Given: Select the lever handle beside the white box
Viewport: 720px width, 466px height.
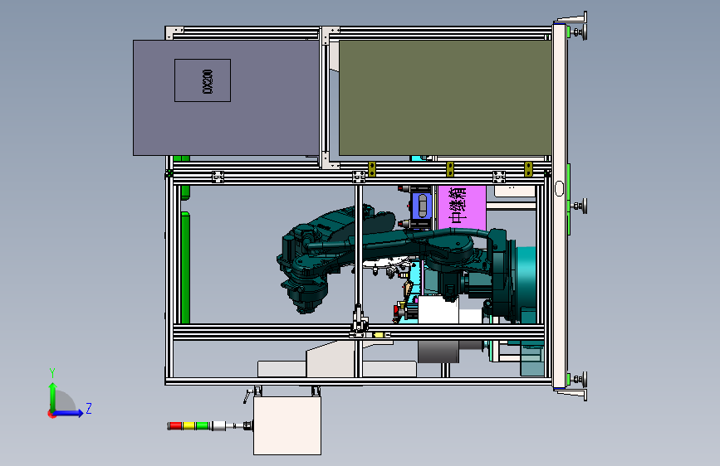Looking at the screenshot, I should pos(248,396).
